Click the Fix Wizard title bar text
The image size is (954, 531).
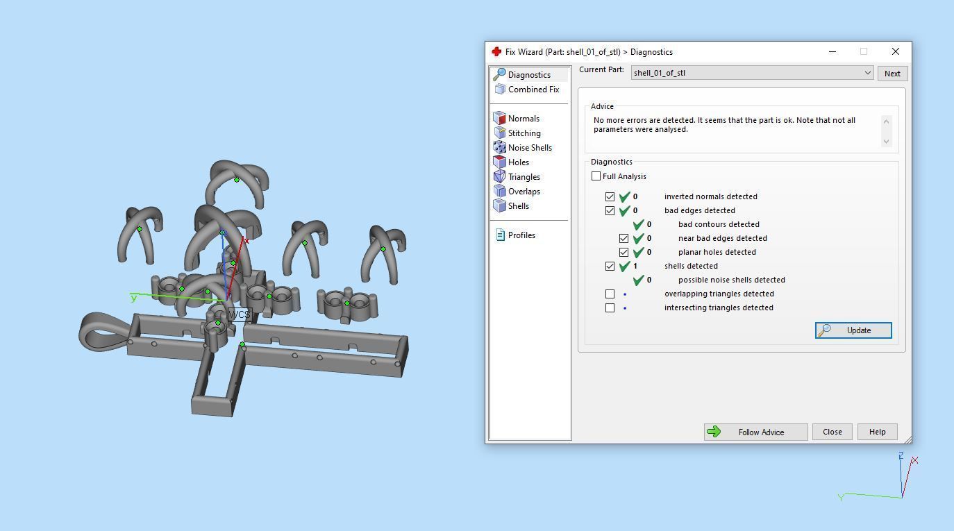(x=589, y=51)
